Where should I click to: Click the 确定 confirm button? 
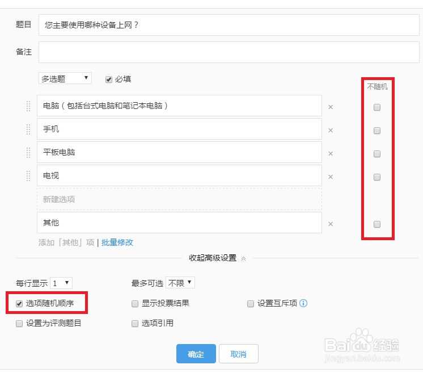click(196, 354)
